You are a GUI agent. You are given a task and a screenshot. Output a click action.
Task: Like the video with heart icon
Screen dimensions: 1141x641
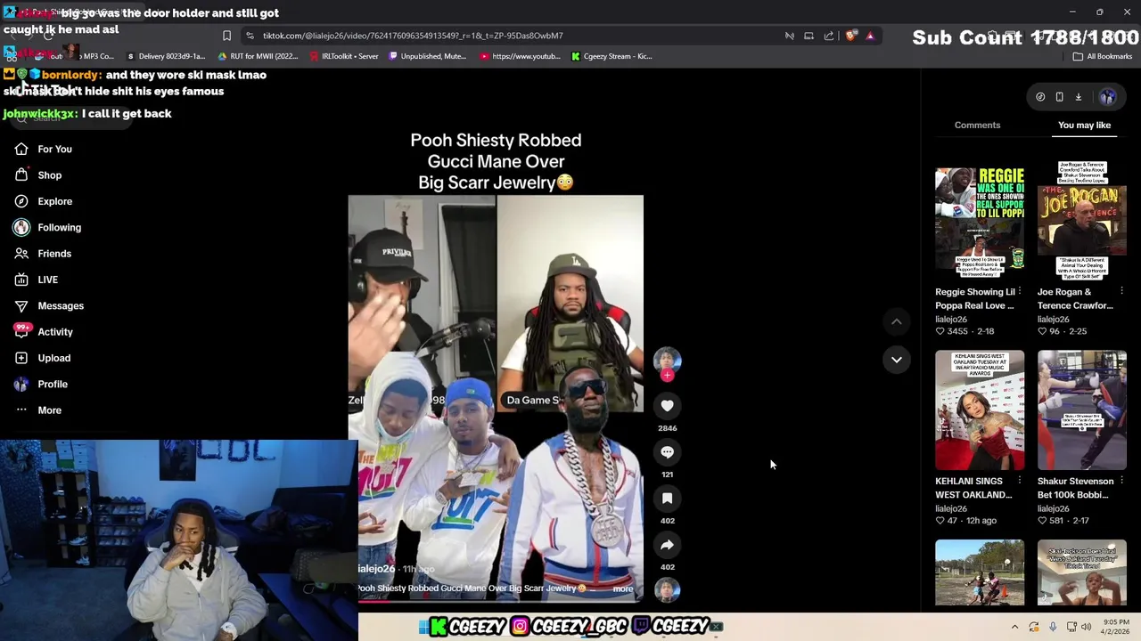click(667, 406)
